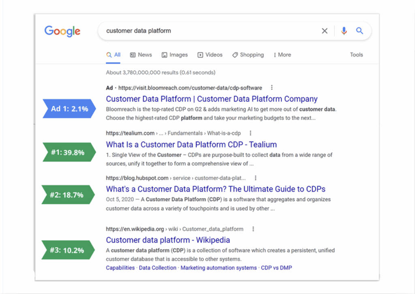Clear the search box with X icon
This screenshot has width=415, height=294.
[325, 31]
